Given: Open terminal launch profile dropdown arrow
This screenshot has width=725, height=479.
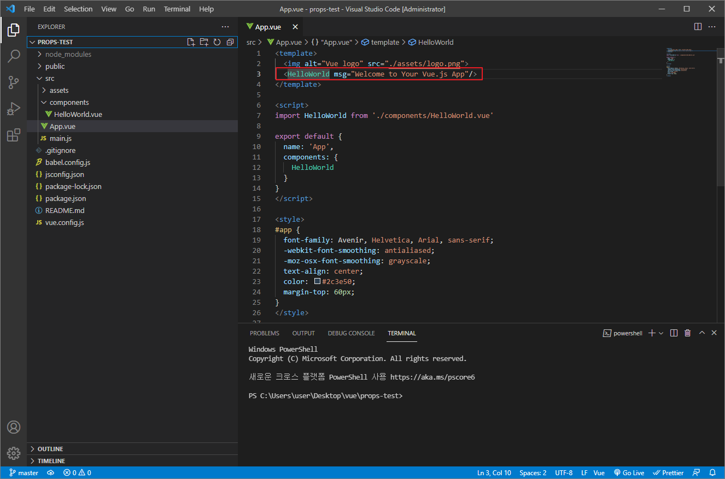Looking at the screenshot, I should pos(661,333).
